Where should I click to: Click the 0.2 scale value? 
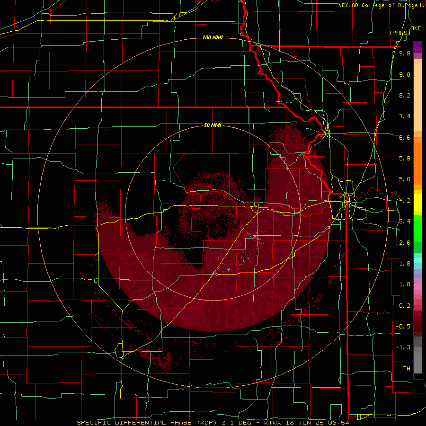(405, 306)
